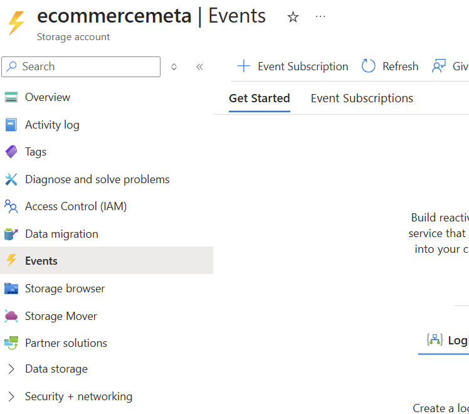Collapse the sidebar with double chevron
This screenshot has height=414, width=469.
click(199, 66)
